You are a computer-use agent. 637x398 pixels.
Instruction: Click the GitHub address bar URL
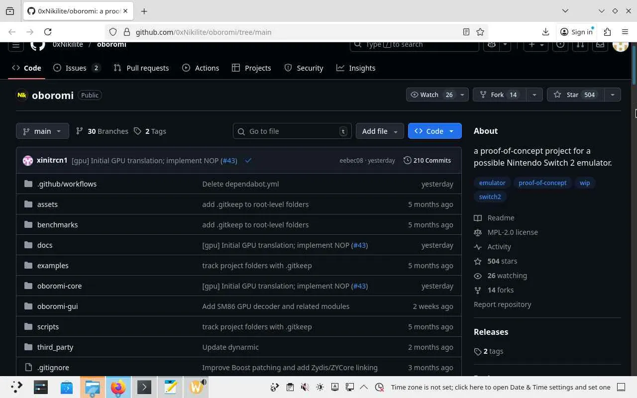204,32
